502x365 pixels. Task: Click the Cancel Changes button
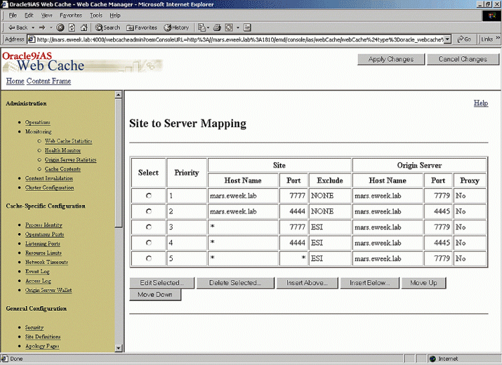pos(463,60)
